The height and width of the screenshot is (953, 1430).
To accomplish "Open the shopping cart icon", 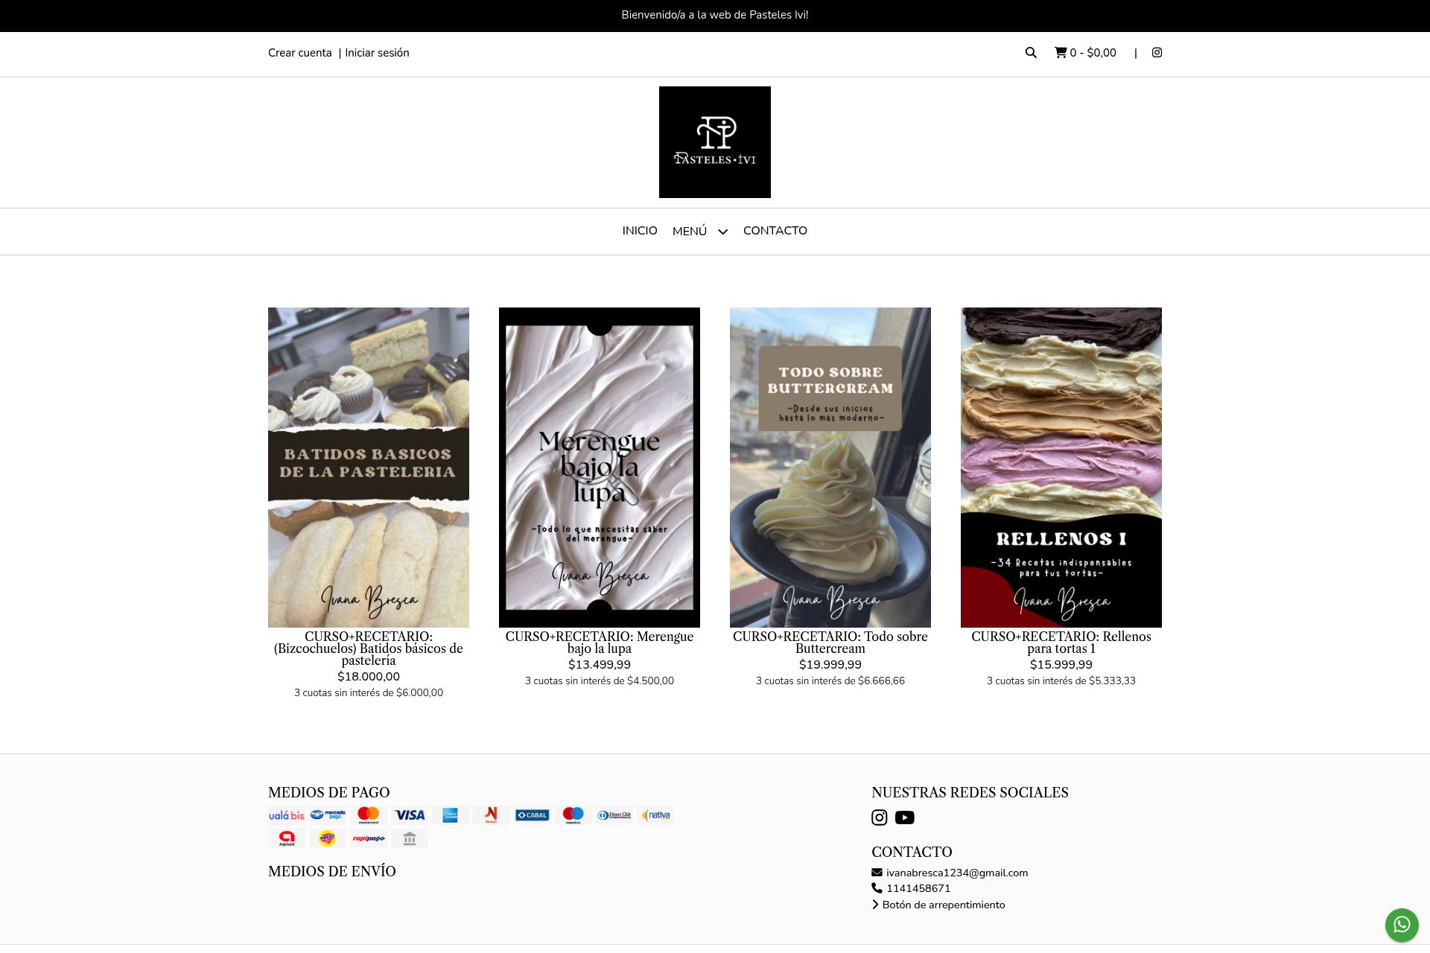I will tap(1061, 52).
